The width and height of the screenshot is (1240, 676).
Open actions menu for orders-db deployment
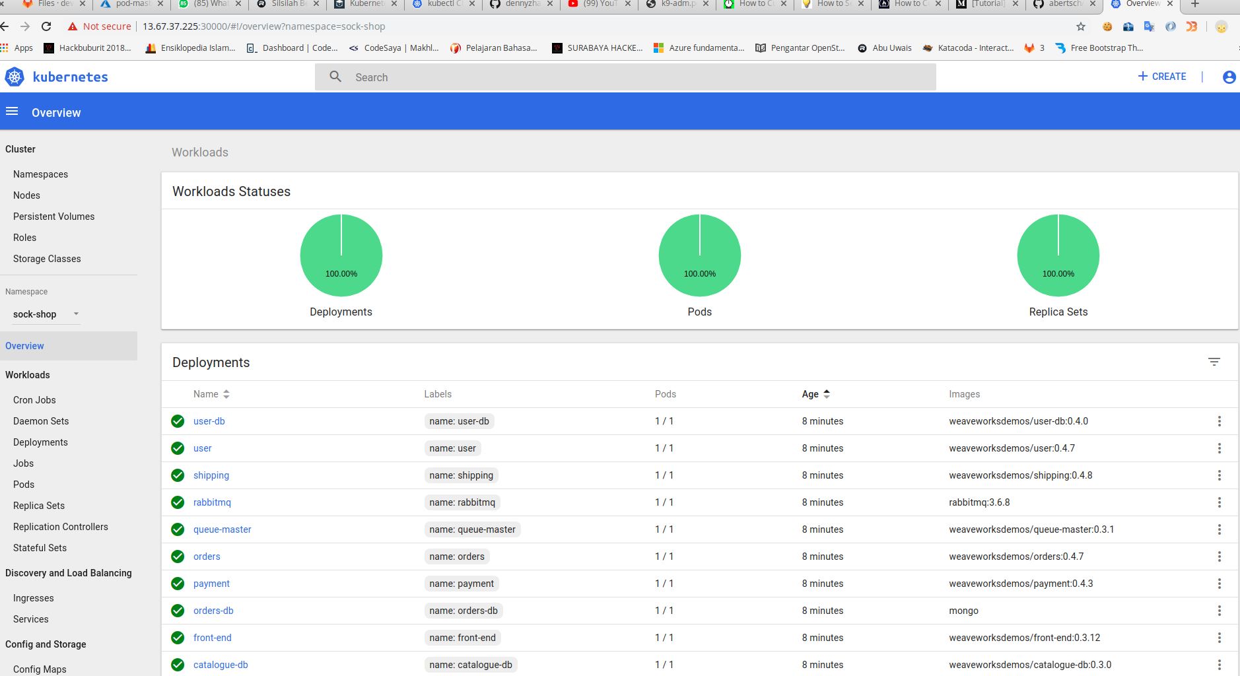click(x=1219, y=611)
